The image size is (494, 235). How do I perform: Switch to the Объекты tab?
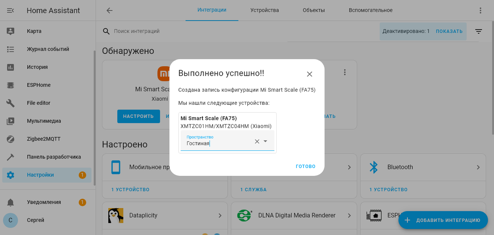(x=314, y=10)
